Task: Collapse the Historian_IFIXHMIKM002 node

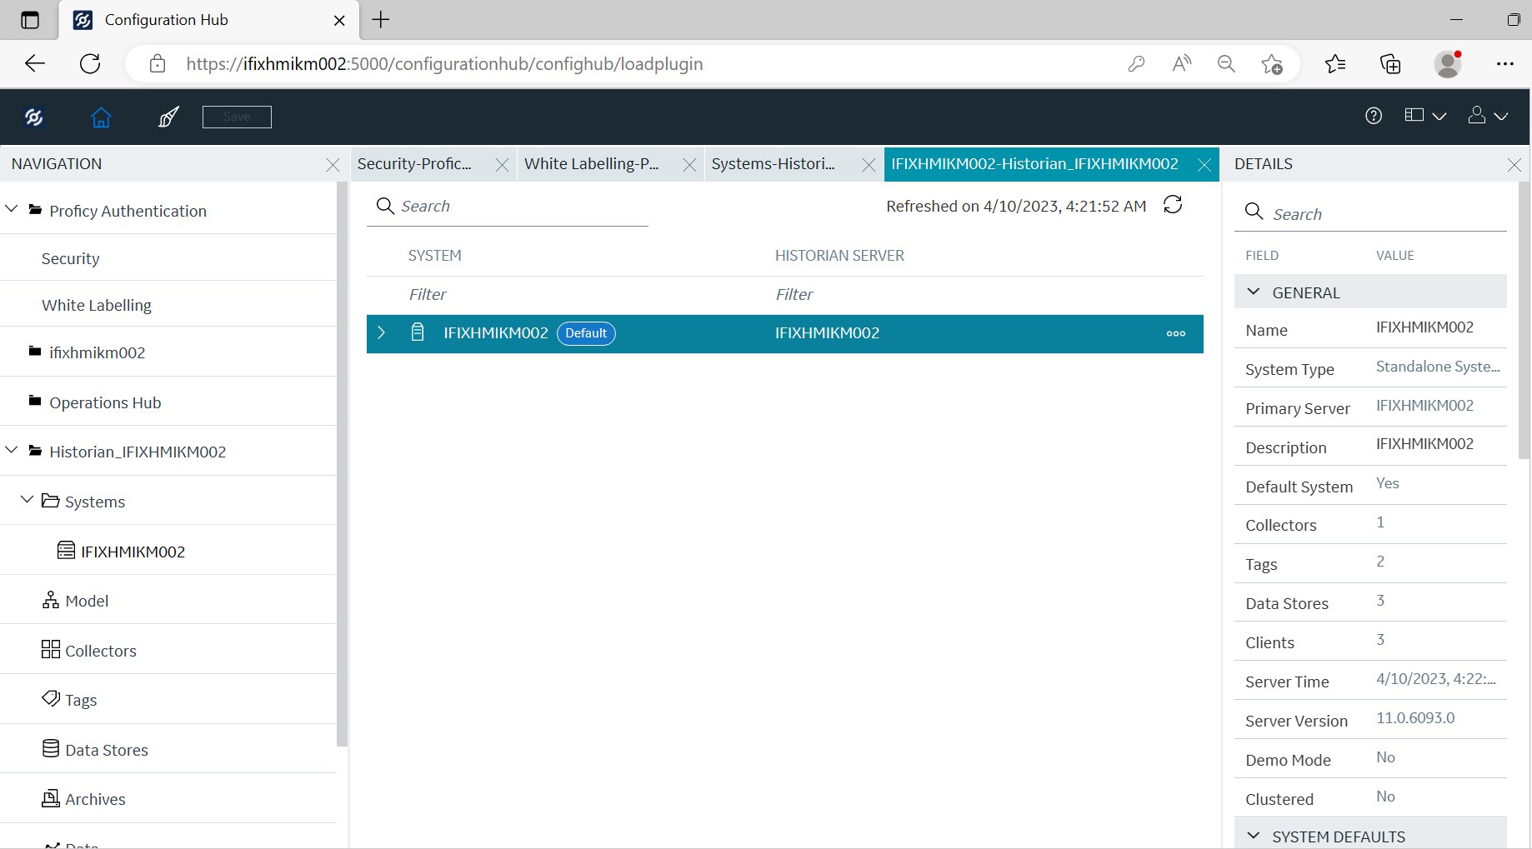Action: click(12, 450)
